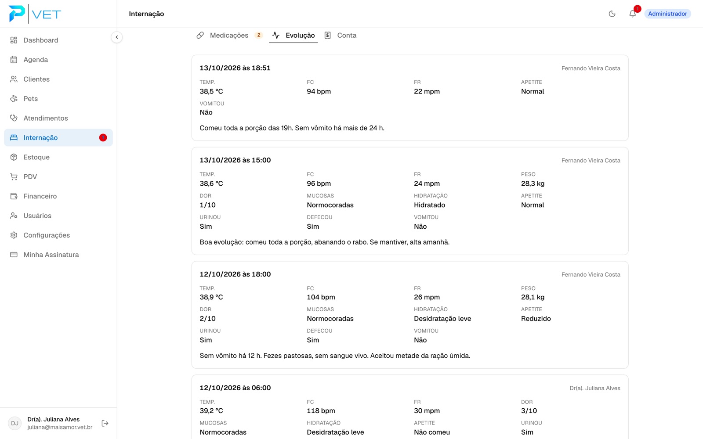This screenshot has height=439, width=703.
Task: Click the PVET logo
Action: click(35, 14)
